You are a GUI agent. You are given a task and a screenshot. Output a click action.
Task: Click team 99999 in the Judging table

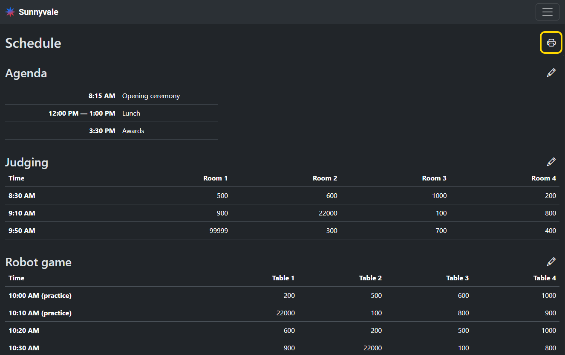tap(219, 231)
